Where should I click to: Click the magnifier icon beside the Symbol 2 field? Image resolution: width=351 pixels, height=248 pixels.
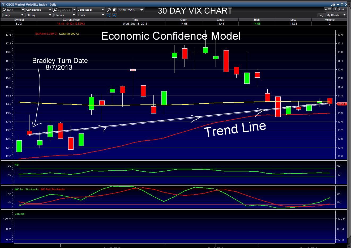click(55, 10)
